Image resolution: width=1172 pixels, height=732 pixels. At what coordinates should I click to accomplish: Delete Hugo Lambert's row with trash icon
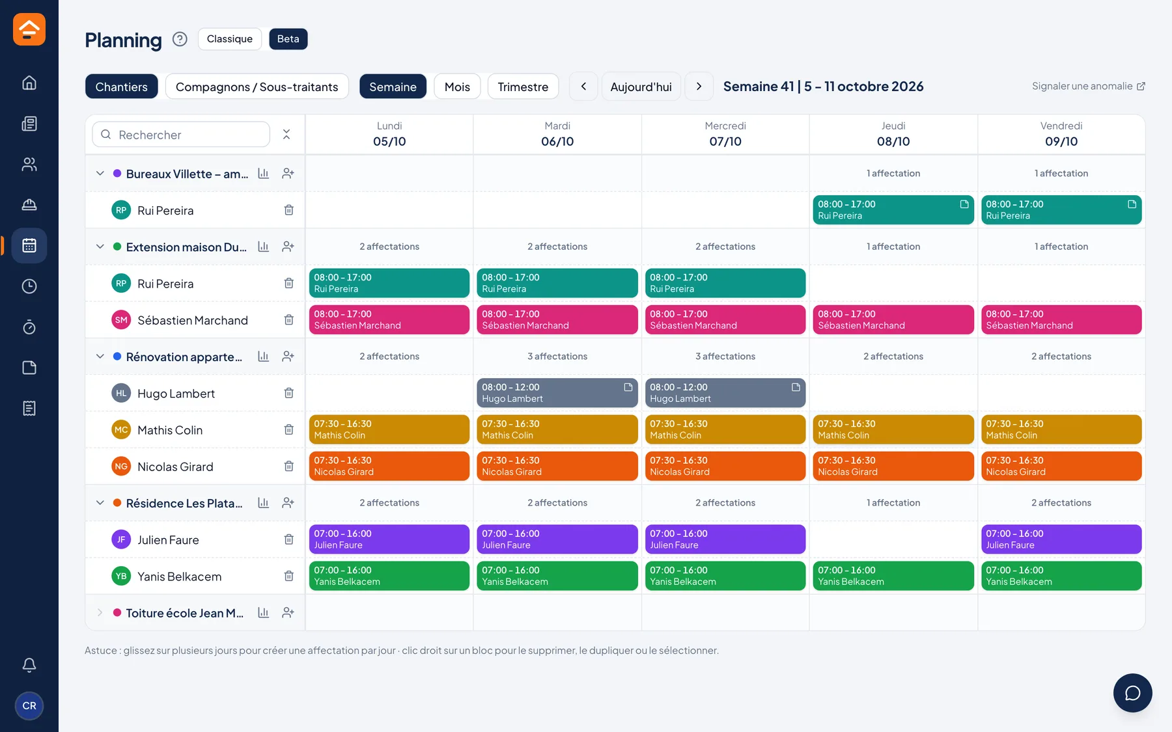pyautogui.click(x=288, y=393)
